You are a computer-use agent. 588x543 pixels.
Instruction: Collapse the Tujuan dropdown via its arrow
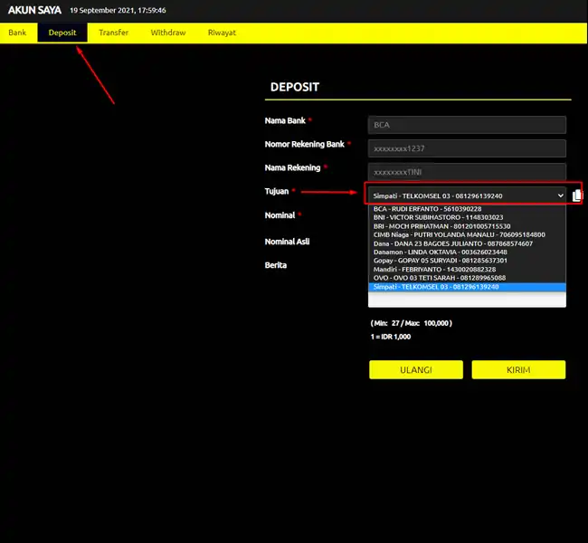coord(560,195)
